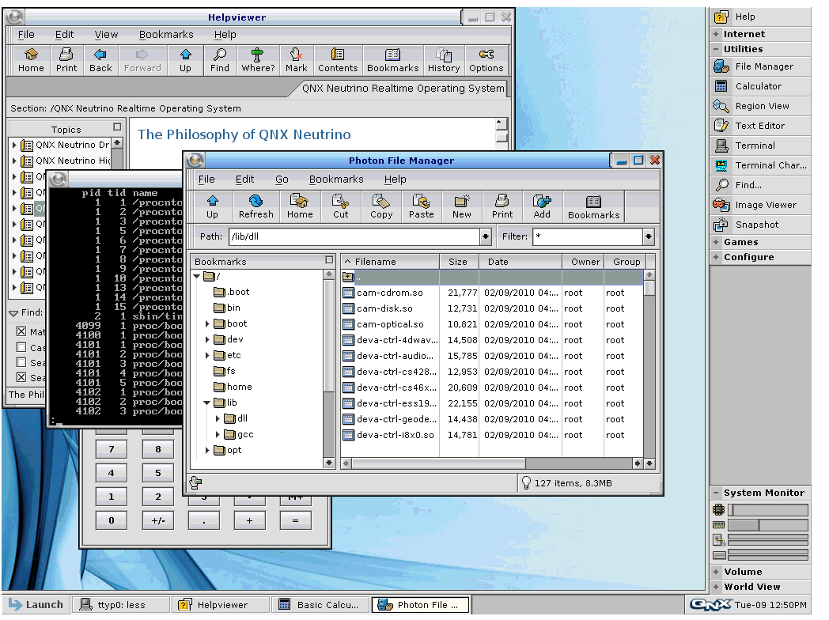Show History in Helpviewer

coord(444,60)
